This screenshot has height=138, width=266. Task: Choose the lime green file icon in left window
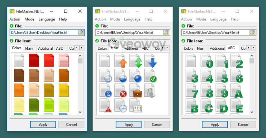(49, 105)
